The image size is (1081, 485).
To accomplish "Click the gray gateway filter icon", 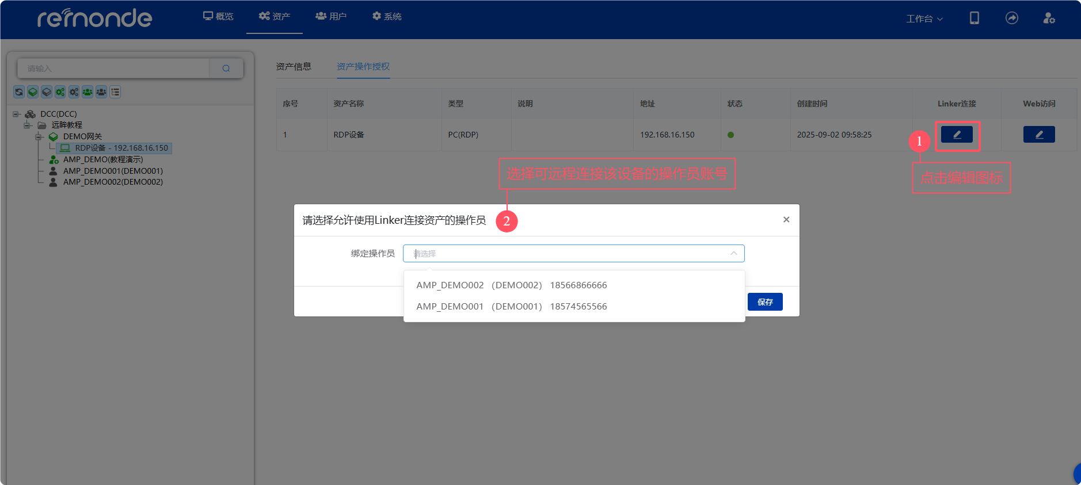I will [47, 92].
